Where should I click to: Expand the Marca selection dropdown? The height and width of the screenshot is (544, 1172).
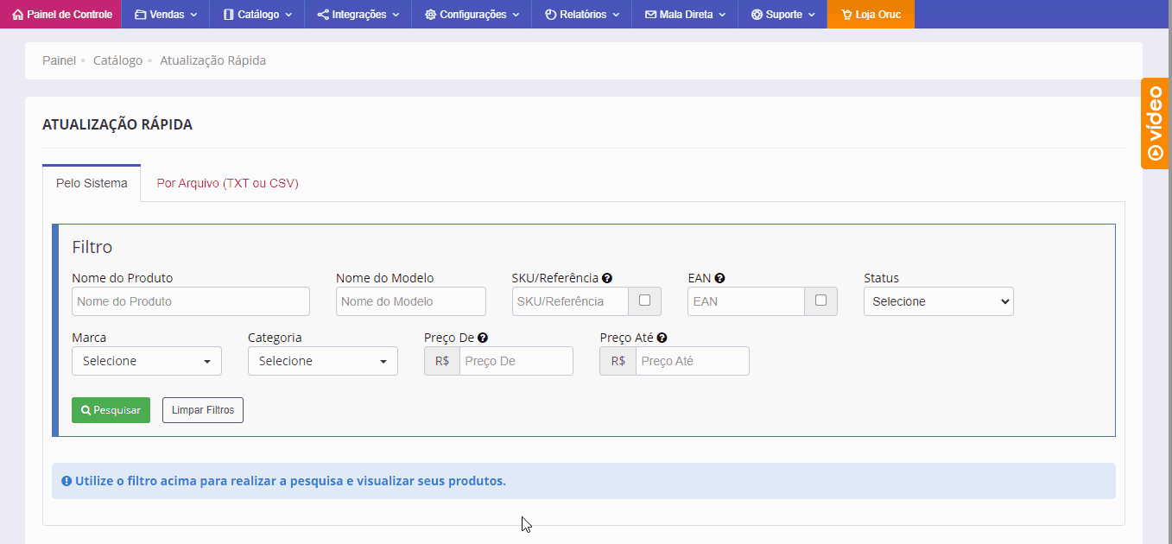point(147,361)
